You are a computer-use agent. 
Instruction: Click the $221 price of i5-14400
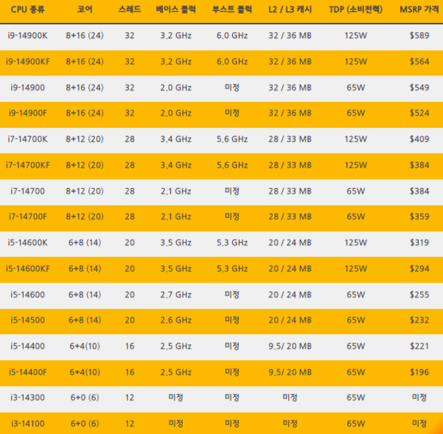pos(419,346)
